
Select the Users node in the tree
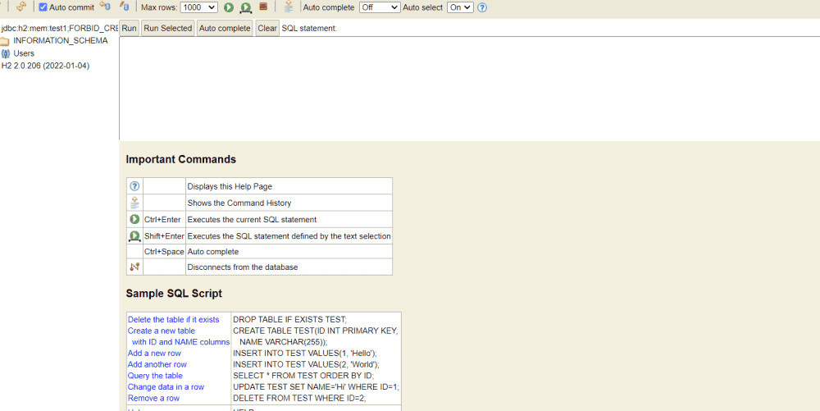(x=24, y=53)
